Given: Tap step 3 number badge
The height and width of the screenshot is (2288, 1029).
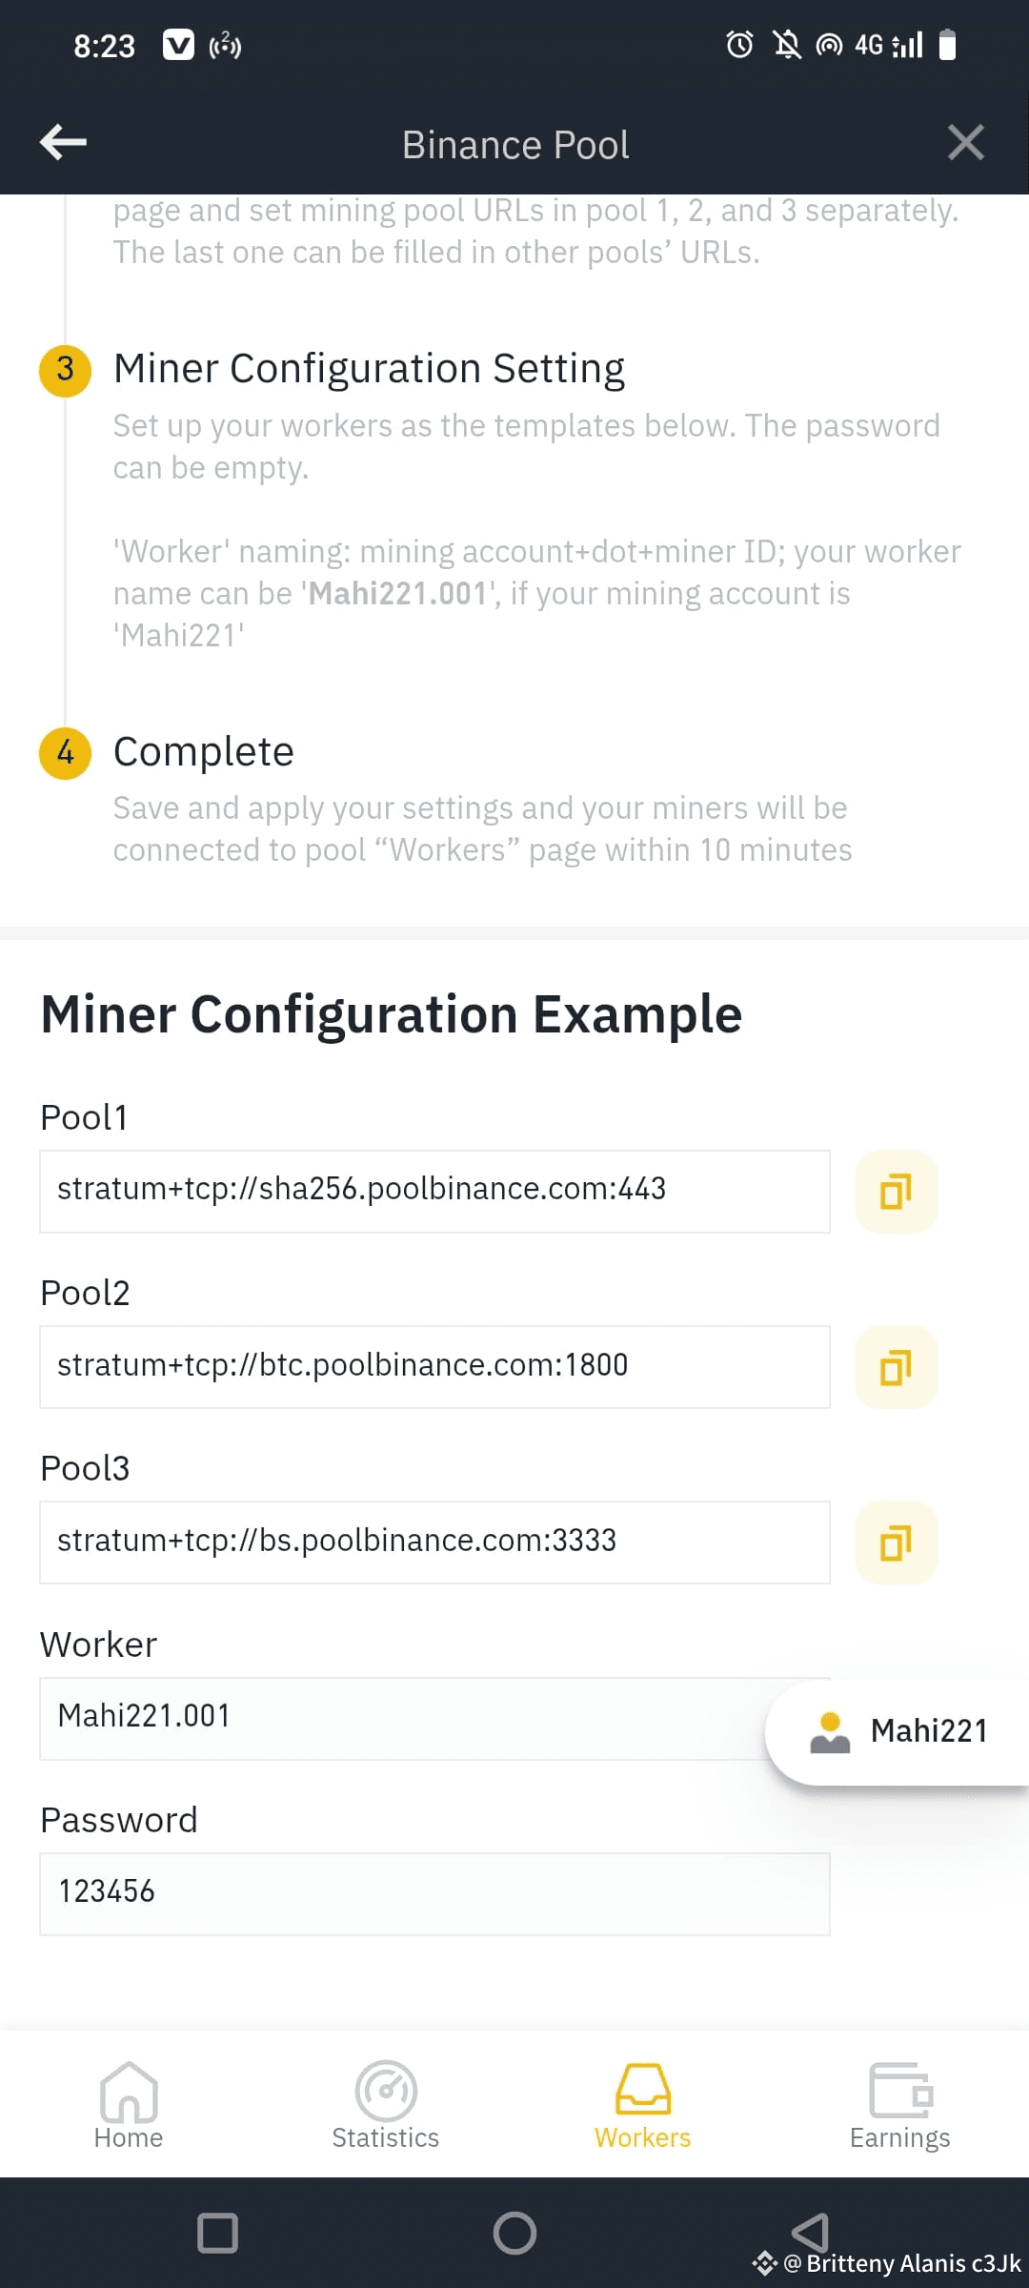Looking at the screenshot, I should 65,370.
